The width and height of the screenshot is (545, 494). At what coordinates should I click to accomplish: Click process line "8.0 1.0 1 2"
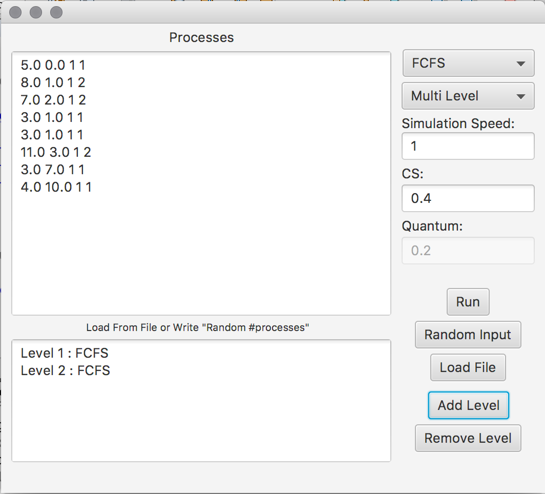click(x=53, y=83)
